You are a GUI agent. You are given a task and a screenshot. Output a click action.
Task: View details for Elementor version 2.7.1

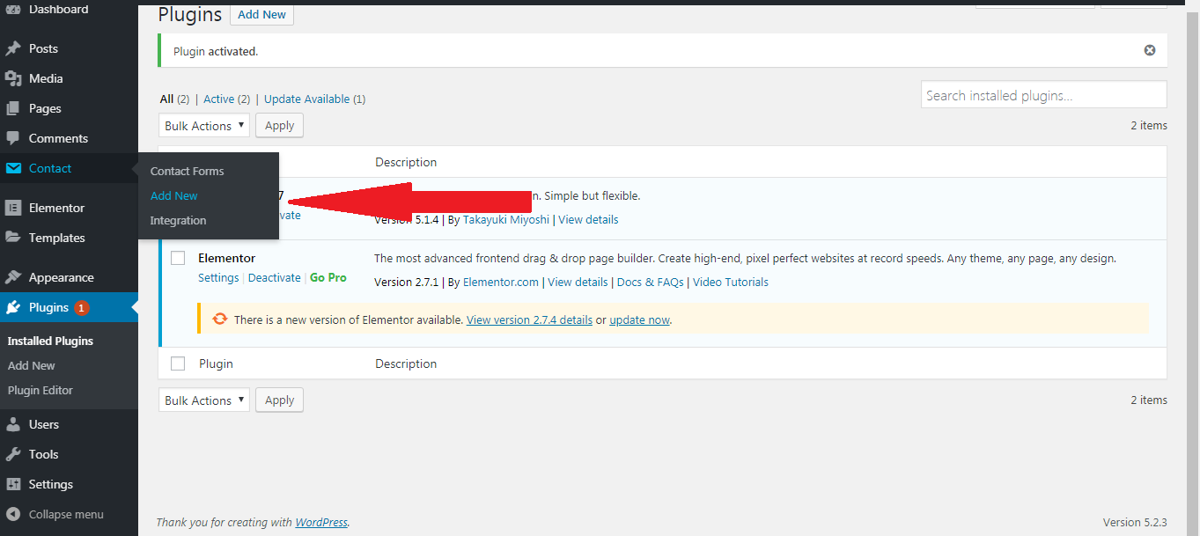tap(578, 283)
